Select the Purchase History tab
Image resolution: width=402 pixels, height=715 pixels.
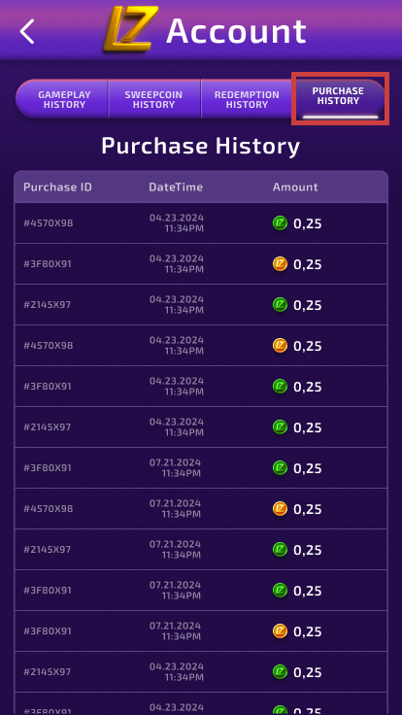(x=338, y=97)
